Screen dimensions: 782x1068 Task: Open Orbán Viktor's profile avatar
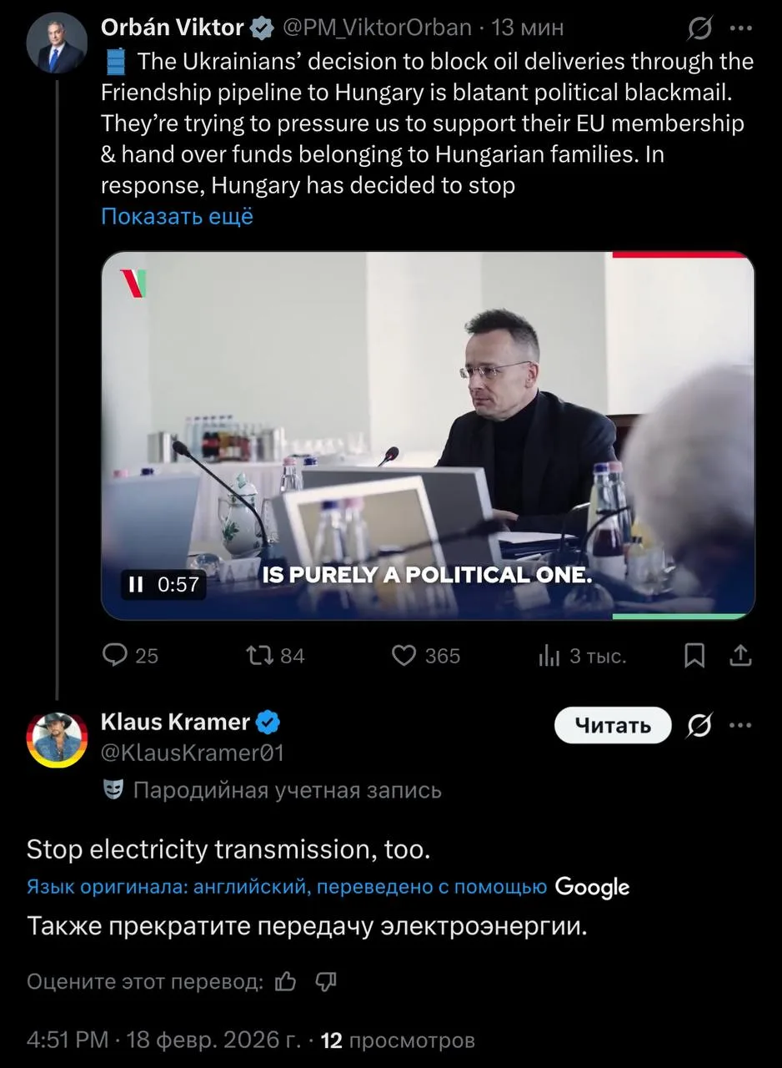tap(56, 43)
